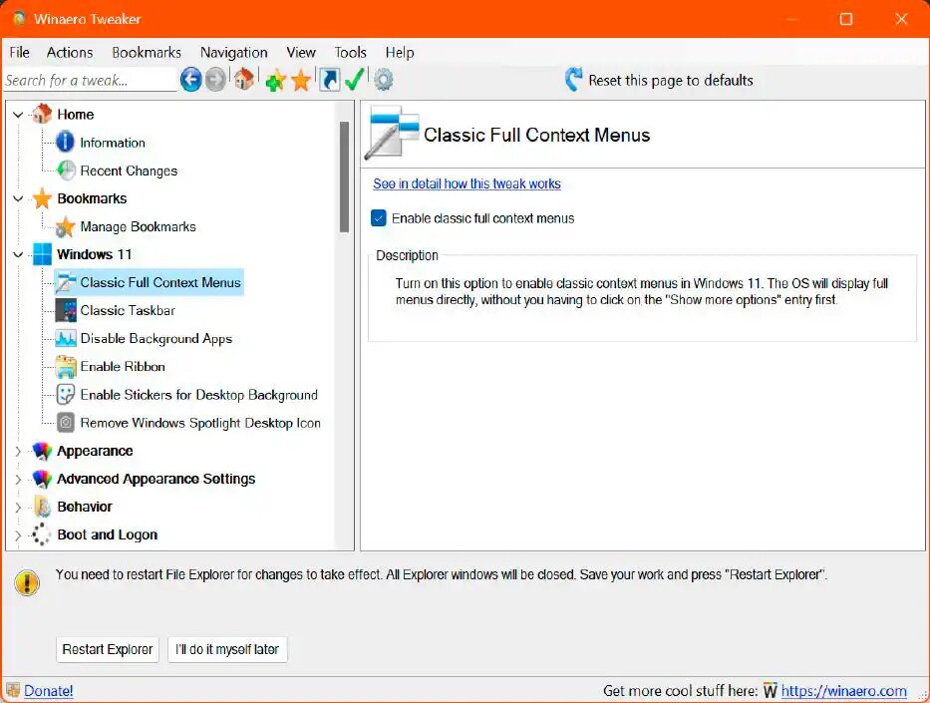Viewport: 930px width, 703px height.
Task: Add bookmark with green plus star icon
Action: [x=275, y=80]
